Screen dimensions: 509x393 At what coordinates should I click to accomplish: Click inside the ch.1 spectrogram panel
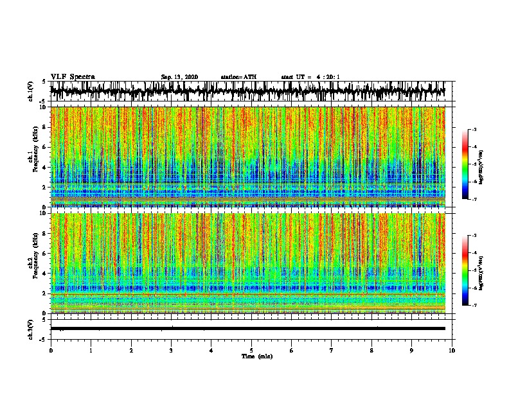coord(247,157)
